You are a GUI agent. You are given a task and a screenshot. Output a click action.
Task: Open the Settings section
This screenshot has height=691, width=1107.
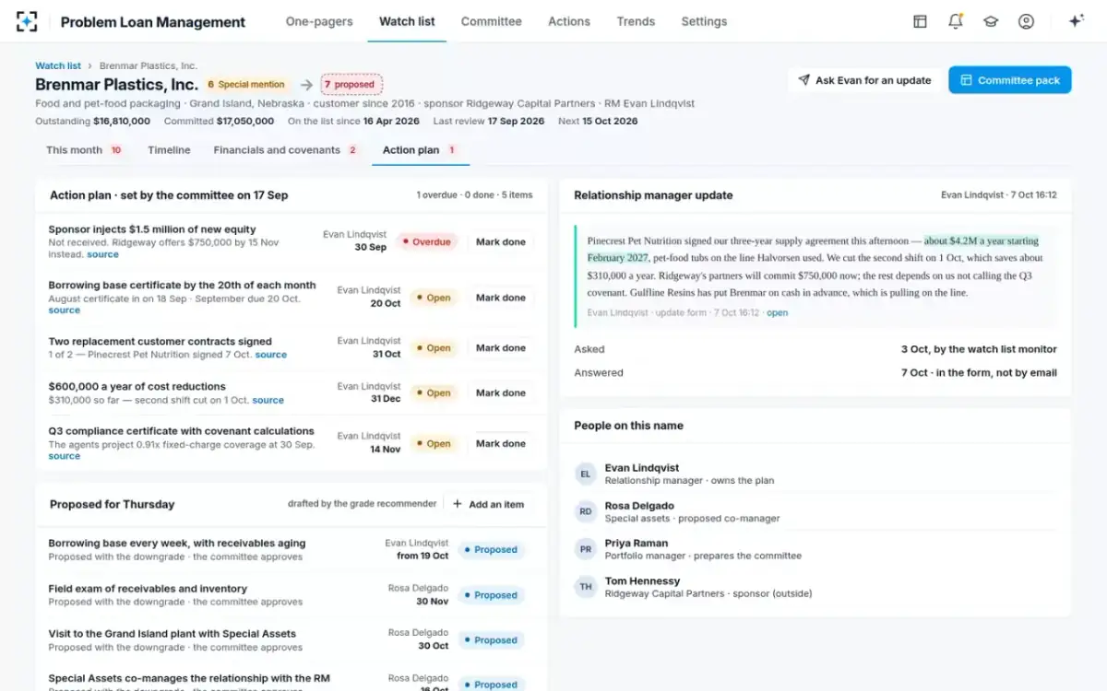coord(704,21)
